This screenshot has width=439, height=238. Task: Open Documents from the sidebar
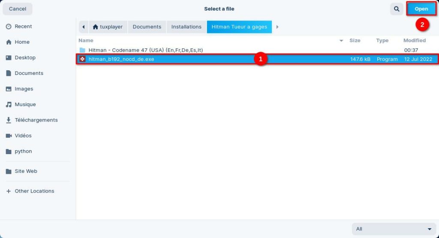pos(29,73)
